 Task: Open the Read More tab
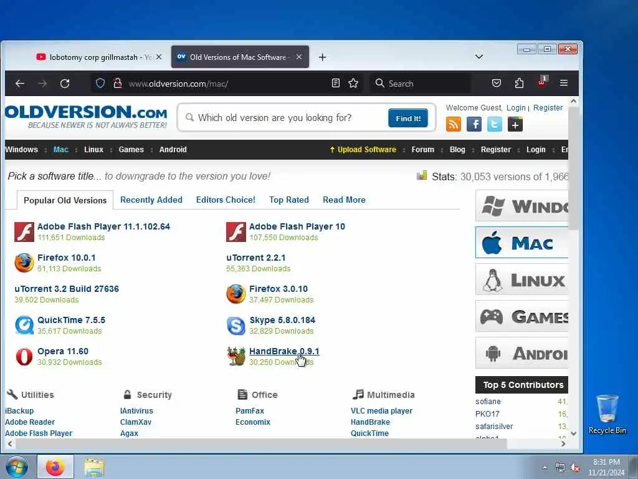344,200
